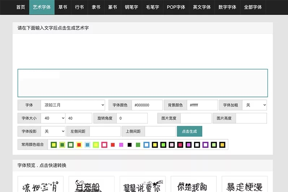Open the 字体 dropdown showing 凉如三月
The image size is (288, 192).
point(73,105)
